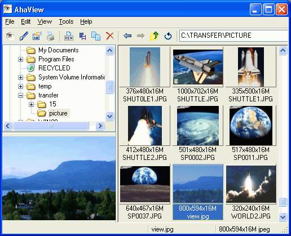Click the red X delete icon

tap(110, 36)
